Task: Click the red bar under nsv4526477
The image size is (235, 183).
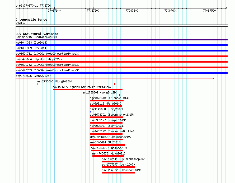Action: 88,90
